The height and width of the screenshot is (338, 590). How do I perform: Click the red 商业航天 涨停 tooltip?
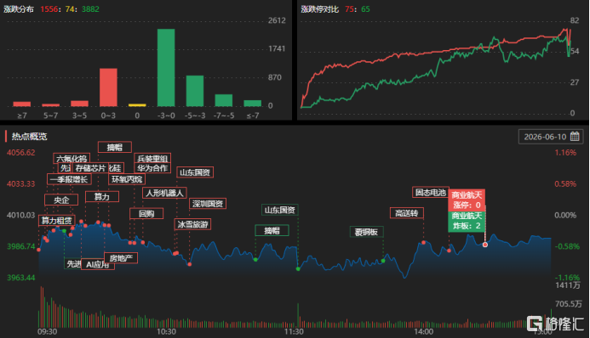(x=467, y=200)
